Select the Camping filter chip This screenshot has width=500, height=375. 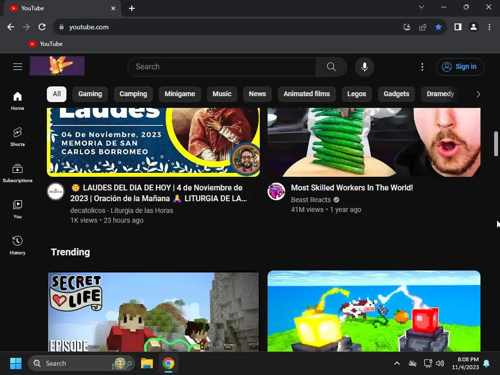coord(133,94)
